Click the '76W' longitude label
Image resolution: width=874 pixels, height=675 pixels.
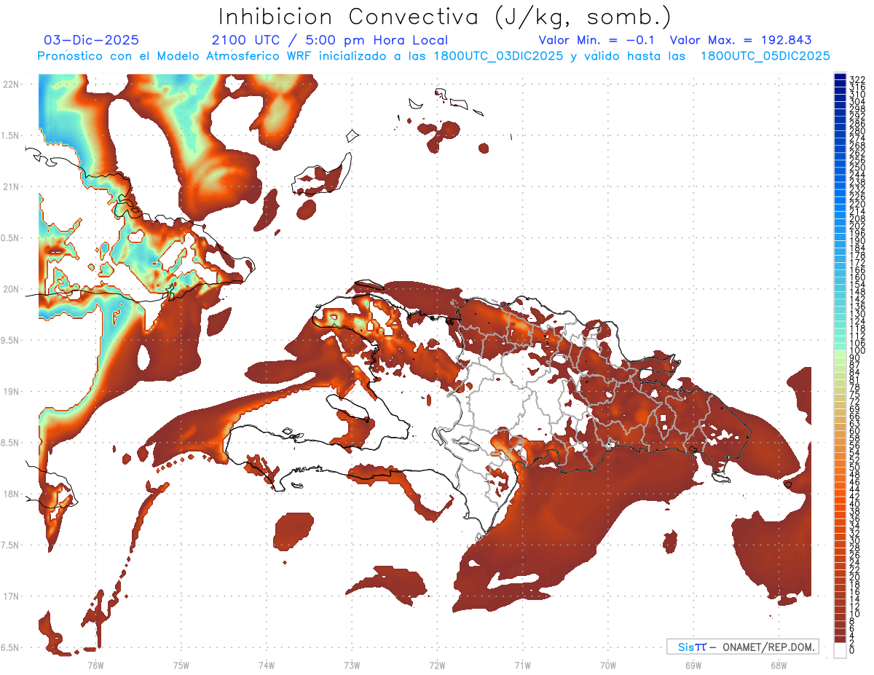point(95,665)
